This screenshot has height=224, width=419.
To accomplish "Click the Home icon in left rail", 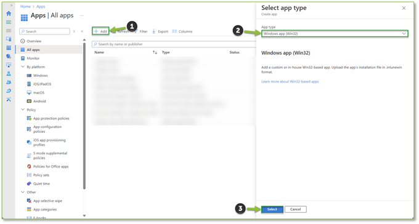I will coord(9,14).
